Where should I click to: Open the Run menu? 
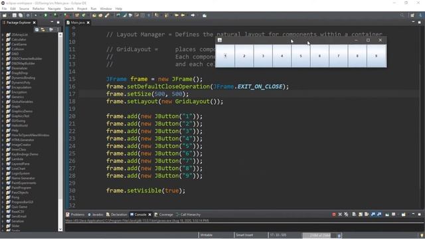(94, 9)
